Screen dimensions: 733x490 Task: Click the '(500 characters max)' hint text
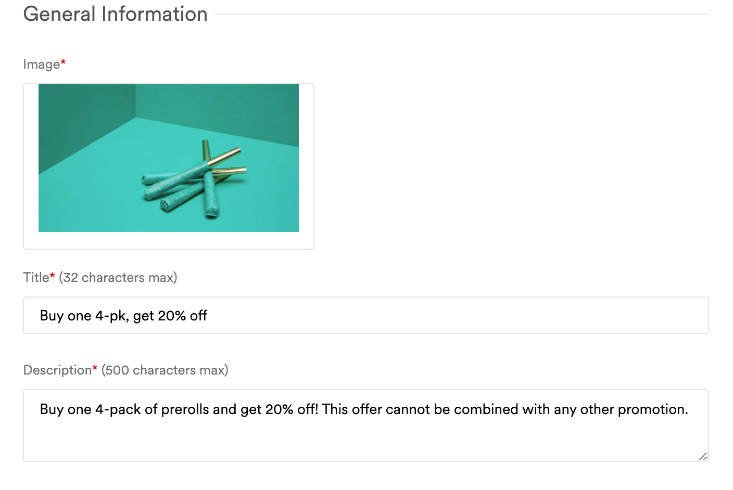click(x=165, y=370)
